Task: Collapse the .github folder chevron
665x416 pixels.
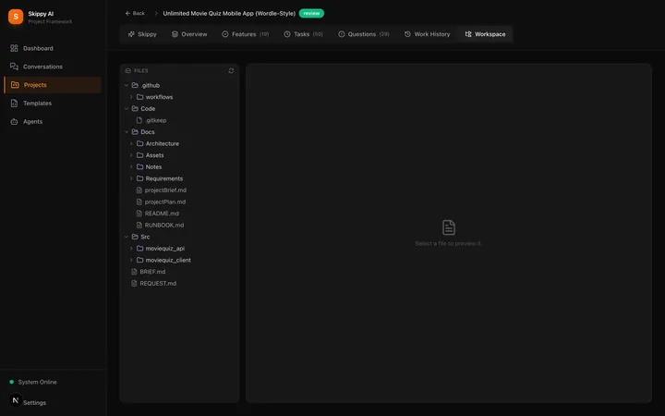Action: pos(126,85)
